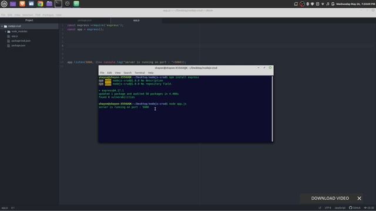Dismiss the Download Video banner
Screen dimensions: 376x211
pos(359,198)
